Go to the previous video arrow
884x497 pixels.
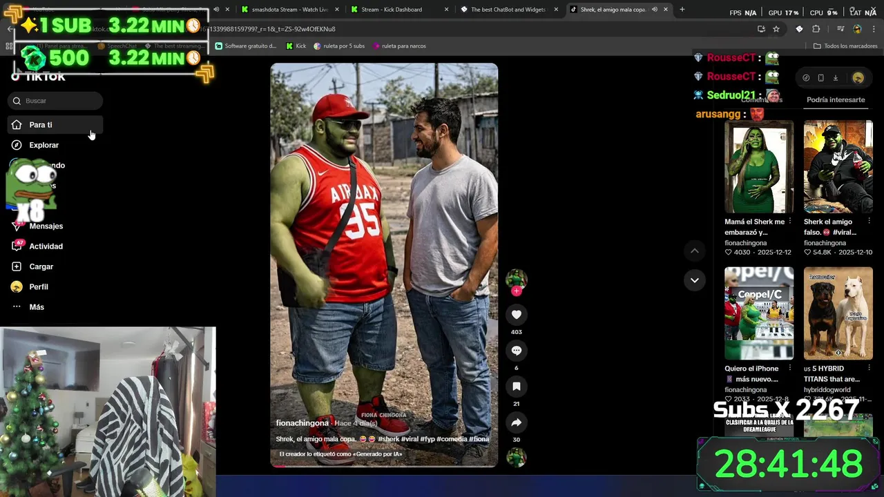point(695,251)
